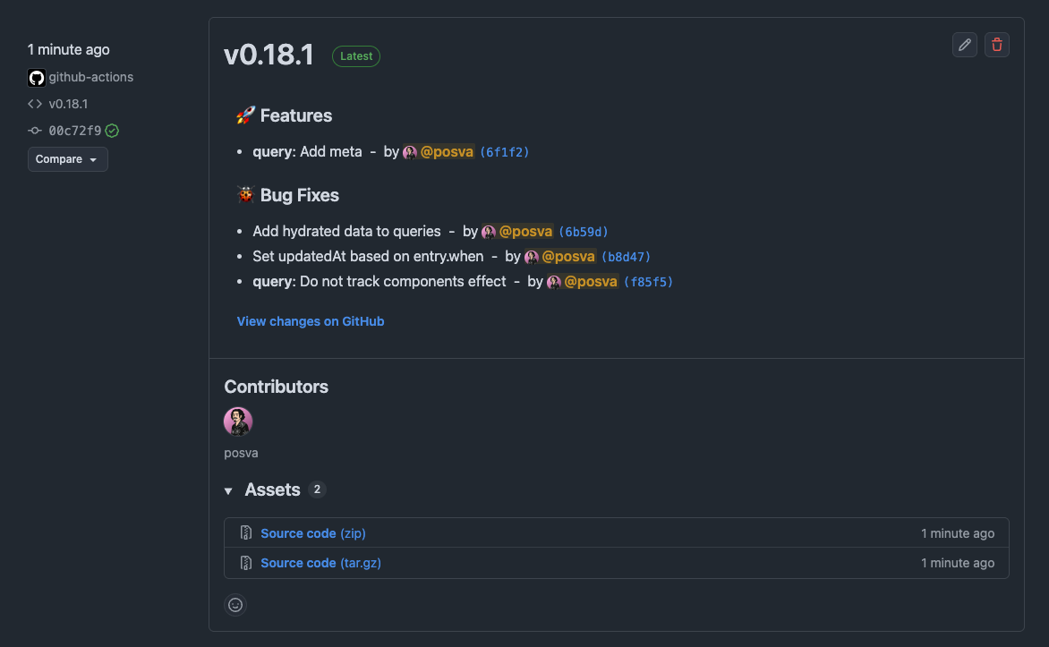Click the pencil edit release icon
1049x647 pixels.
pos(965,45)
